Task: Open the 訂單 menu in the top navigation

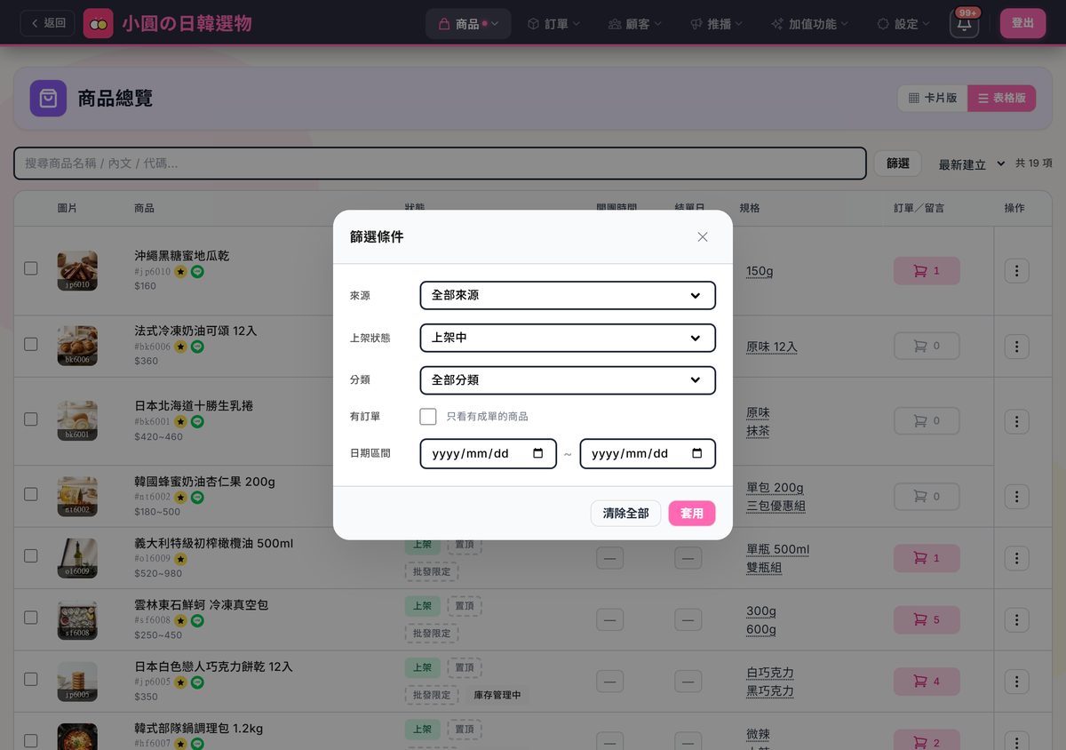Action: point(553,24)
